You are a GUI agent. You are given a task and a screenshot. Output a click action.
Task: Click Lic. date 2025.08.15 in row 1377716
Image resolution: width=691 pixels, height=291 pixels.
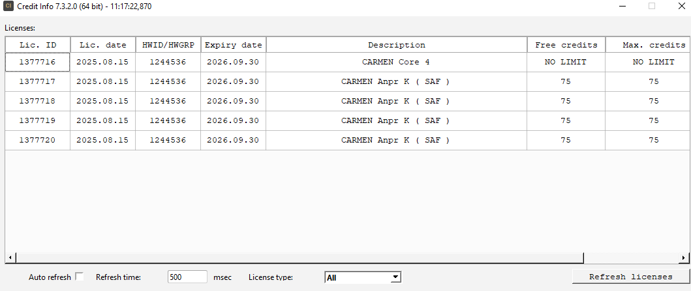tap(102, 62)
